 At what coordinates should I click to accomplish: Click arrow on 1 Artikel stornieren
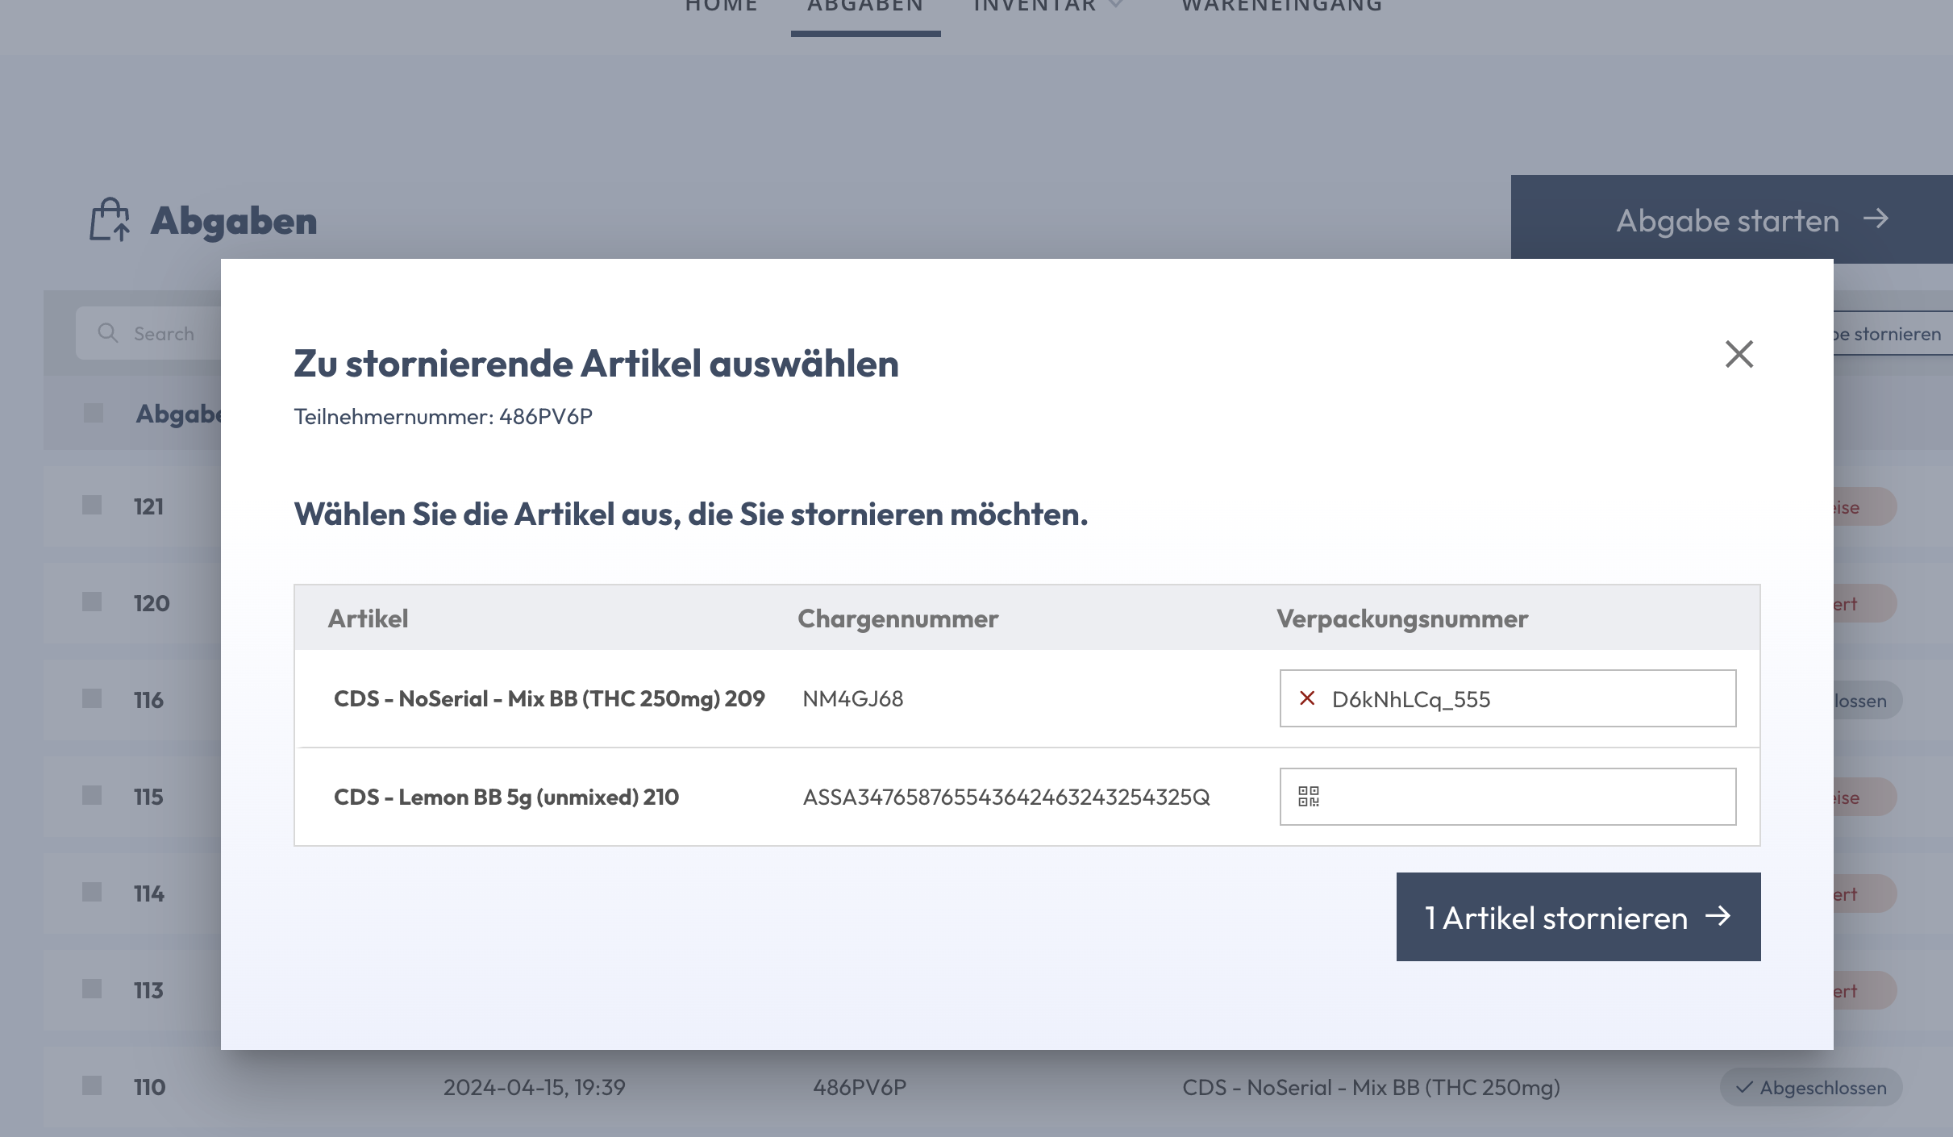(1718, 916)
